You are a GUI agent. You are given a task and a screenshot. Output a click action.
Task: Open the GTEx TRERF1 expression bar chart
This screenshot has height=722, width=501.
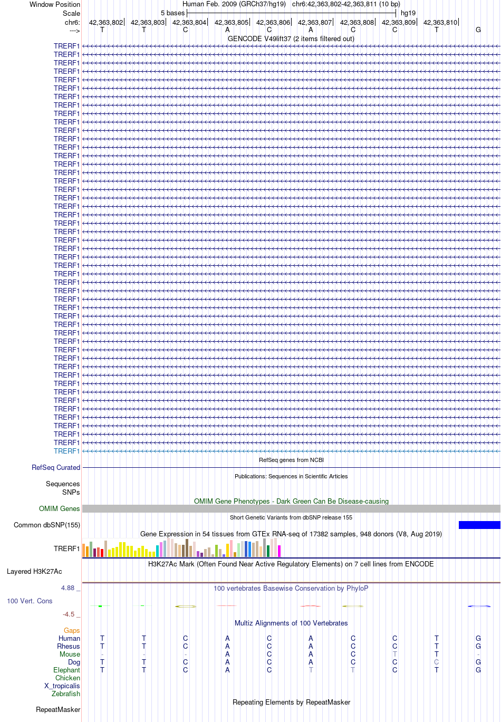point(182,548)
